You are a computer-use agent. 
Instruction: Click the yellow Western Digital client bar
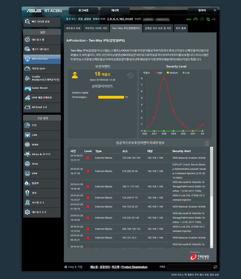click(x=111, y=97)
